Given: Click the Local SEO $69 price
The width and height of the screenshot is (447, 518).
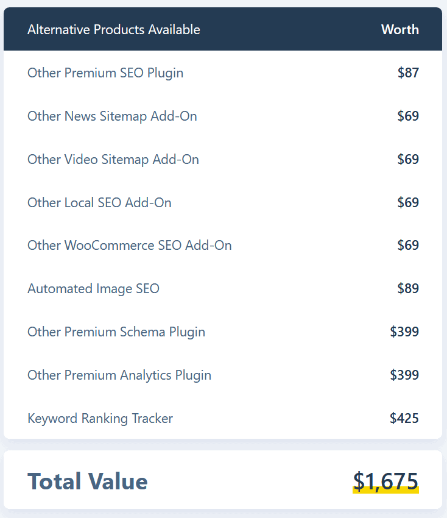Looking at the screenshot, I should coord(408,202).
